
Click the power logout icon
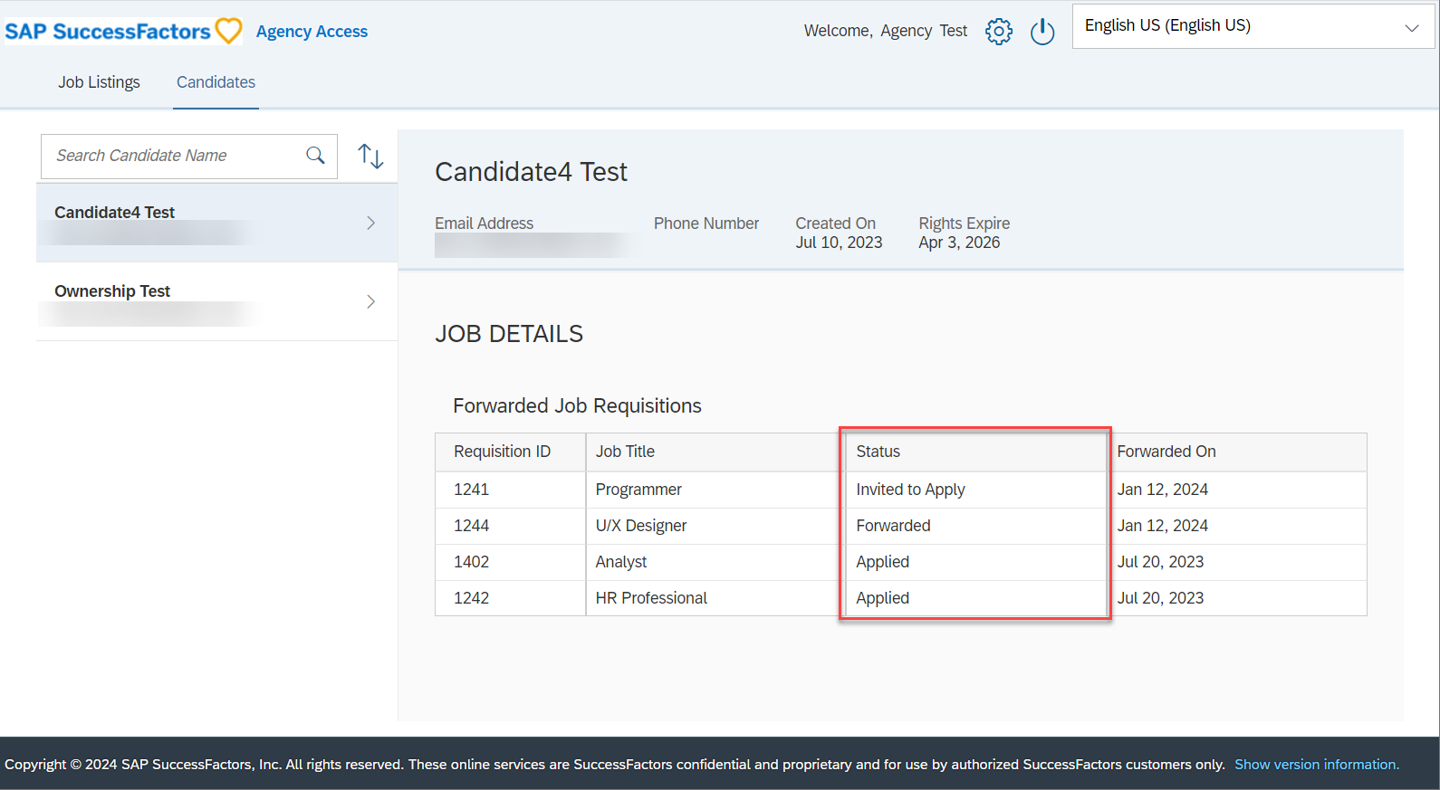tap(1042, 31)
